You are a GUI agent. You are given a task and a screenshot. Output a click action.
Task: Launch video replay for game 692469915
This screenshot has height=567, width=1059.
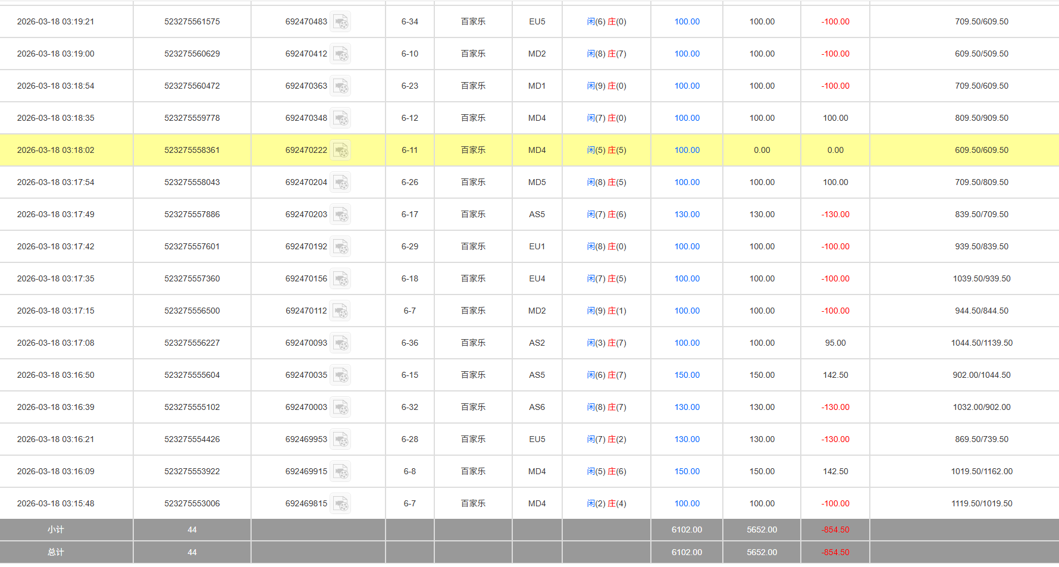click(340, 472)
